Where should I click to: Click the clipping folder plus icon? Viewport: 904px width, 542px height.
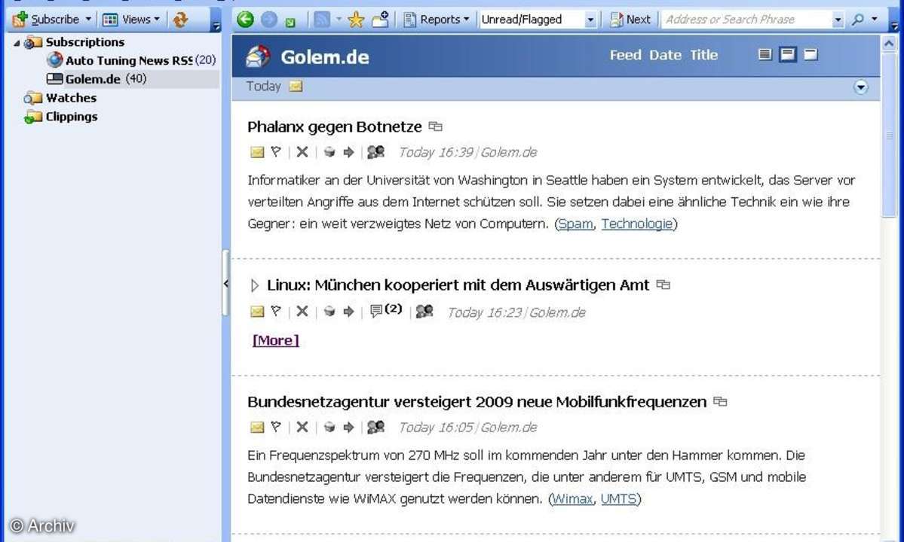pyautogui.click(x=381, y=20)
